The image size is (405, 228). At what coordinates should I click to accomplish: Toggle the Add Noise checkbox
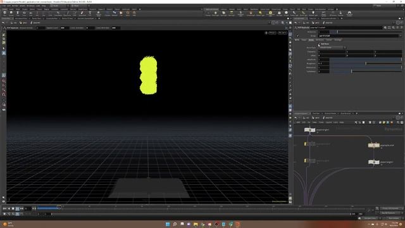[319, 44]
